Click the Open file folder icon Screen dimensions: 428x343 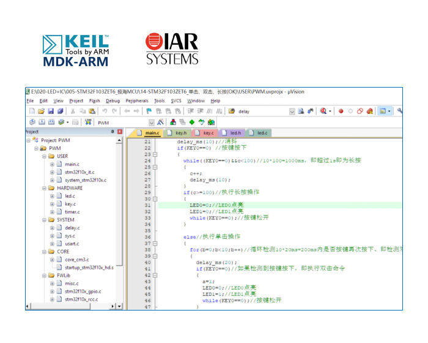[x=41, y=111]
